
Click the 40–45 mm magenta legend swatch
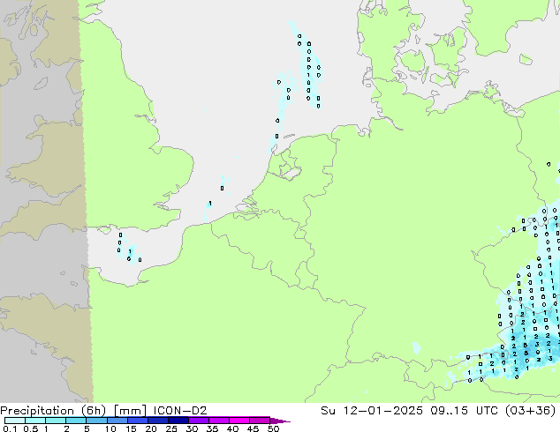[239, 421]
